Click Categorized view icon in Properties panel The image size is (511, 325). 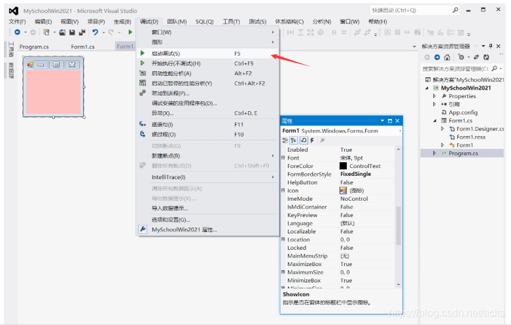pyautogui.click(x=285, y=141)
